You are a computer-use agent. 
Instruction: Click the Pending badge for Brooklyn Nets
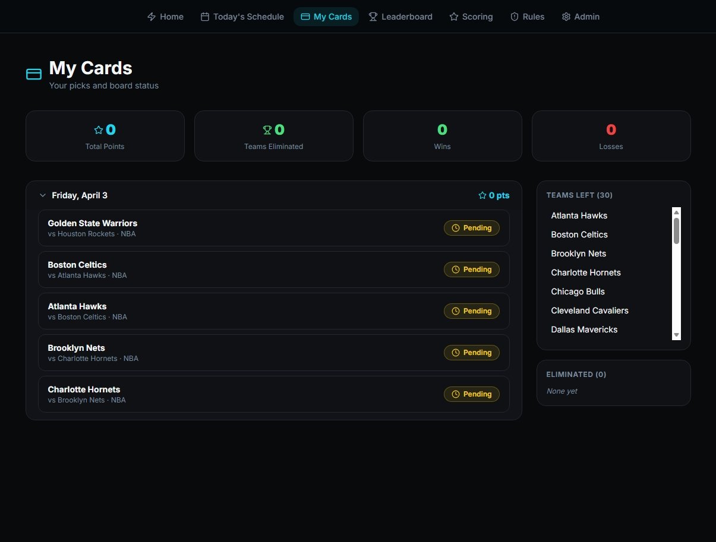[x=472, y=353]
